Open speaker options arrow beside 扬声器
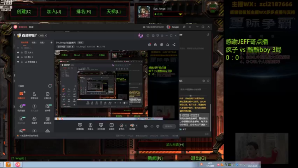The width and height of the screenshot is (298, 168). pos(136,125)
